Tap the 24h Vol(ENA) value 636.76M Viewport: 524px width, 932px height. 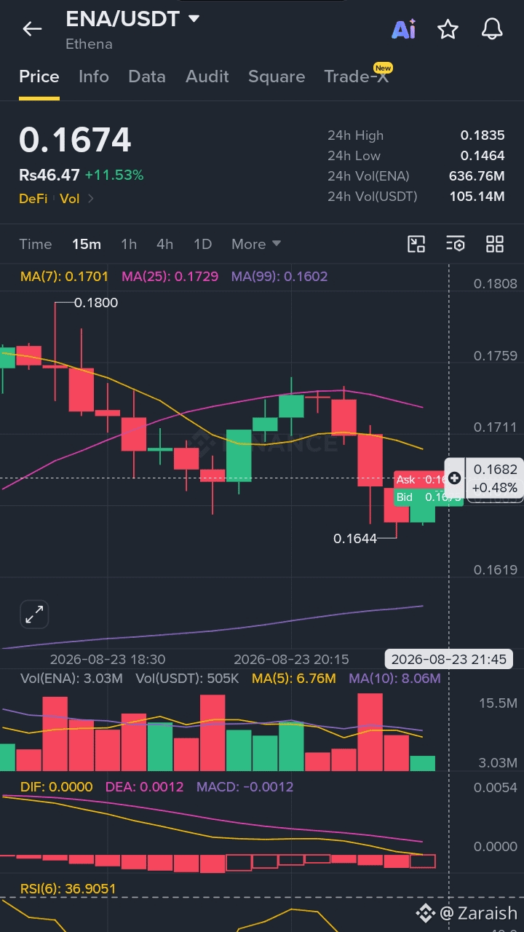(477, 176)
